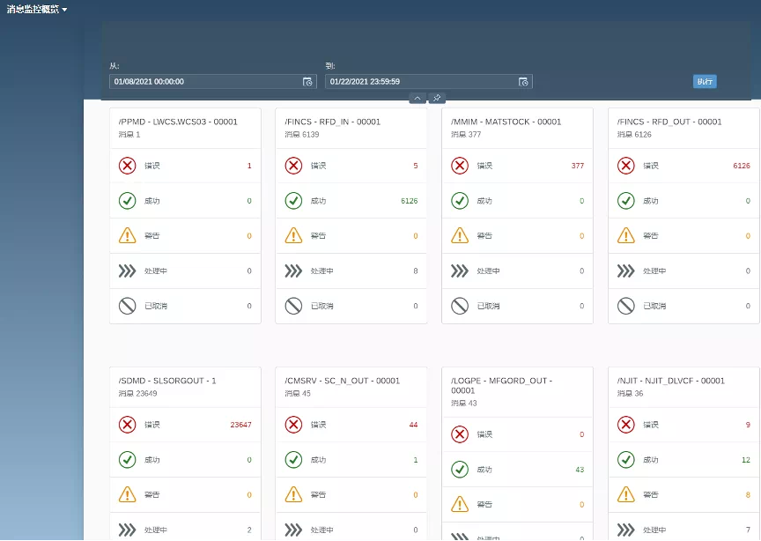The width and height of the screenshot is (761, 541).
Task: Collapse the filter header with chevron
Action: pyautogui.click(x=417, y=98)
